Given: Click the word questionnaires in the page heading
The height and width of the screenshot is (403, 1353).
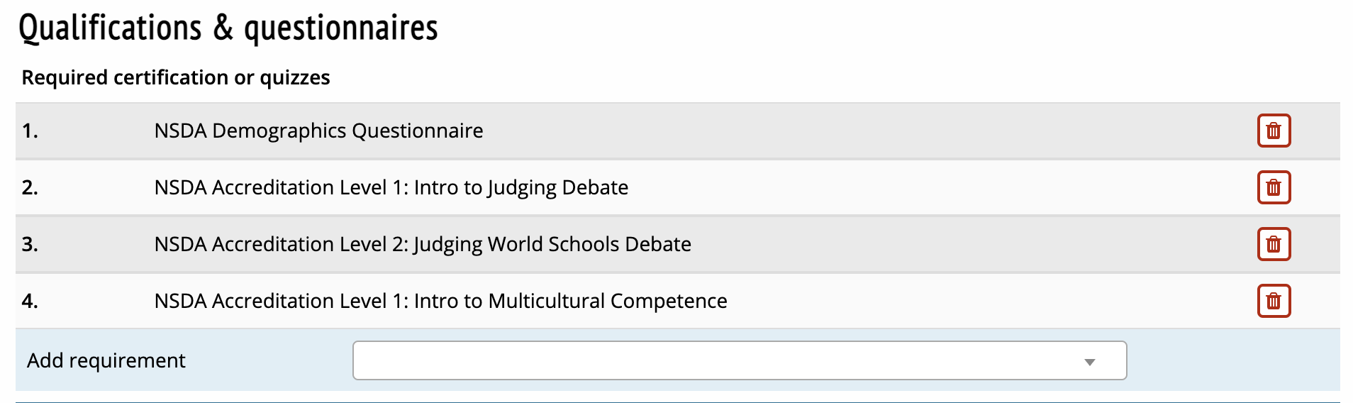Looking at the screenshot, I should click(340, 28).
